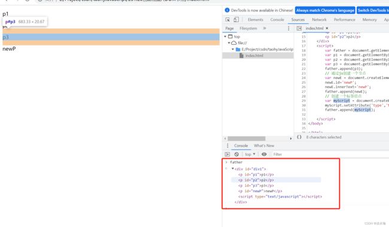Toggle the navigator sidebar icon

pyautogui.click(x=299, y=28)
